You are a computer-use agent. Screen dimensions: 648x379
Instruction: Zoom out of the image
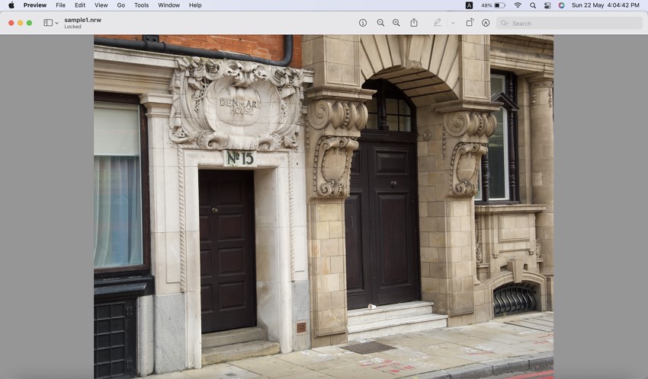point(380,23)
